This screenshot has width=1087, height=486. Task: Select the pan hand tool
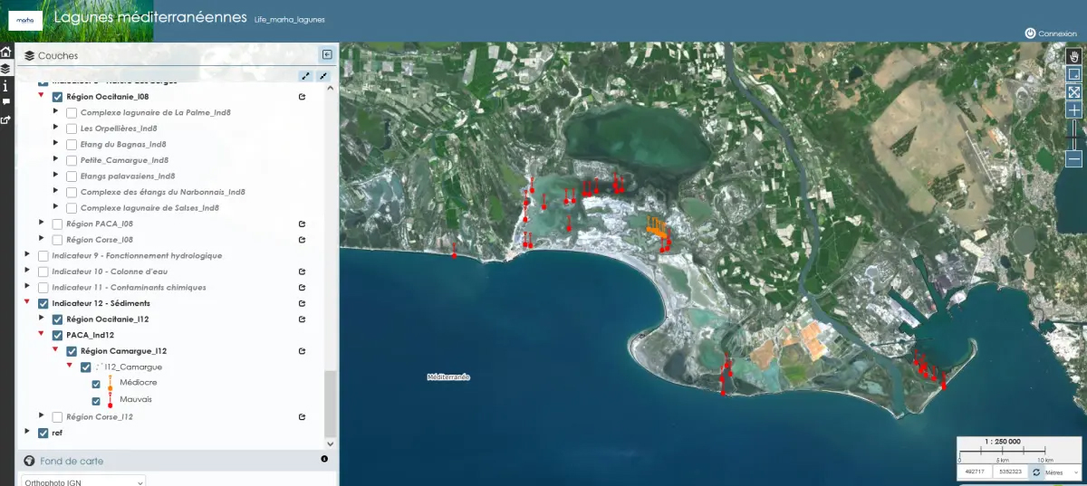[x=1074, y=56]
